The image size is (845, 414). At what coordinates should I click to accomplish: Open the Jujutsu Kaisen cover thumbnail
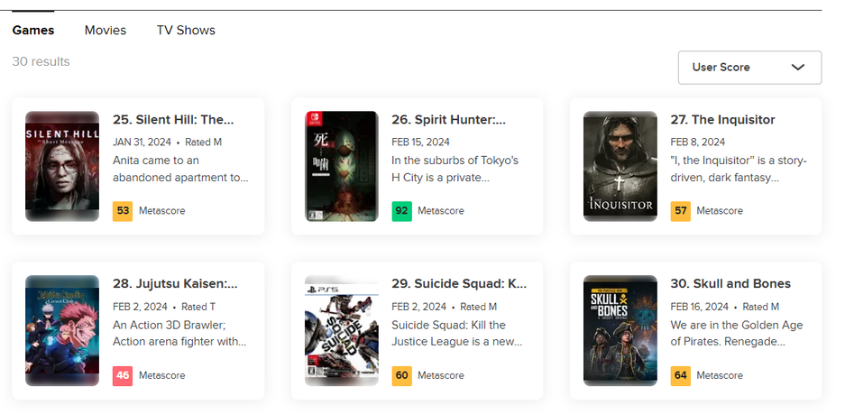[62, 330]
